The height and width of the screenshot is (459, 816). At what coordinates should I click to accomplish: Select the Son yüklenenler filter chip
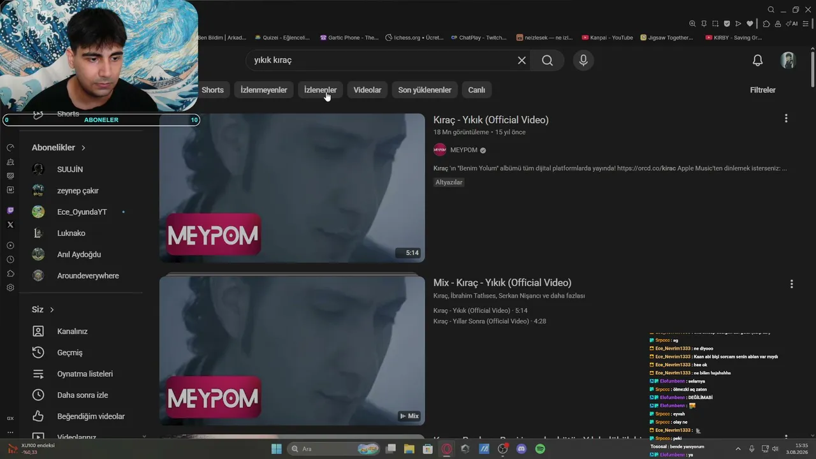point(425,90)
